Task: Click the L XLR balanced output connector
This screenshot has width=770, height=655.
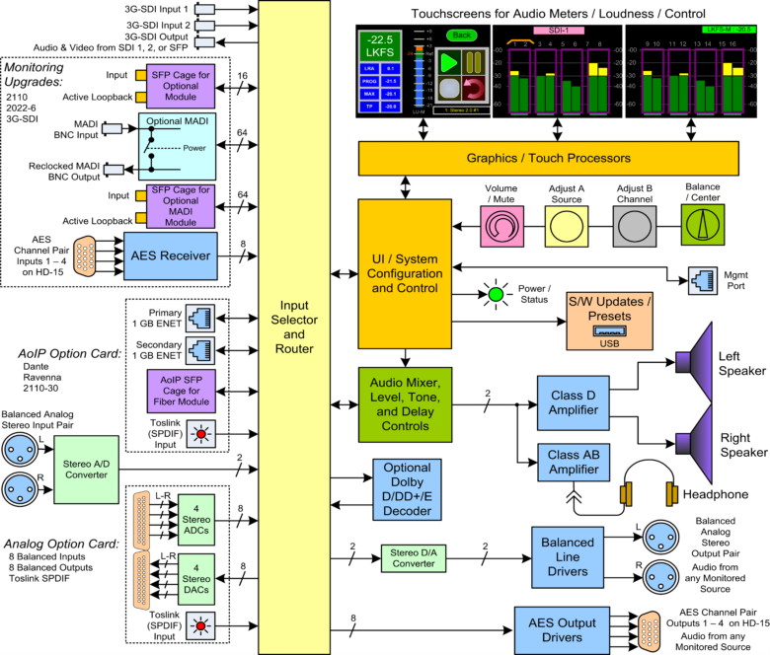Action: 661,538
